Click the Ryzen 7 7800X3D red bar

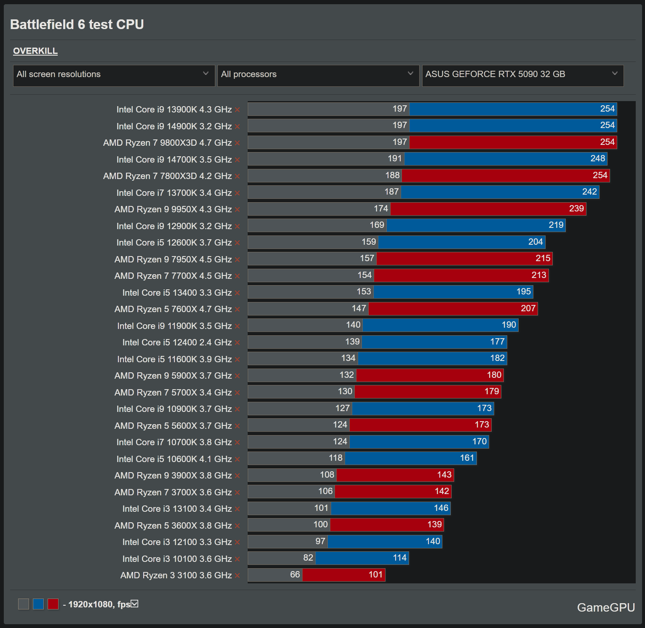click(x=506, y=176)
